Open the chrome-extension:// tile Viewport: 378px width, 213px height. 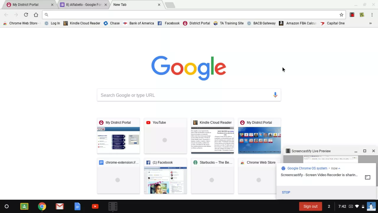click(118, 176)
